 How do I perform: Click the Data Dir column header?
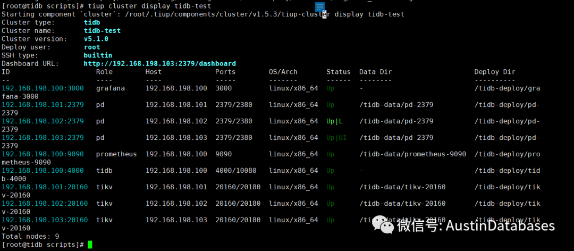click(x=376, y=72)
